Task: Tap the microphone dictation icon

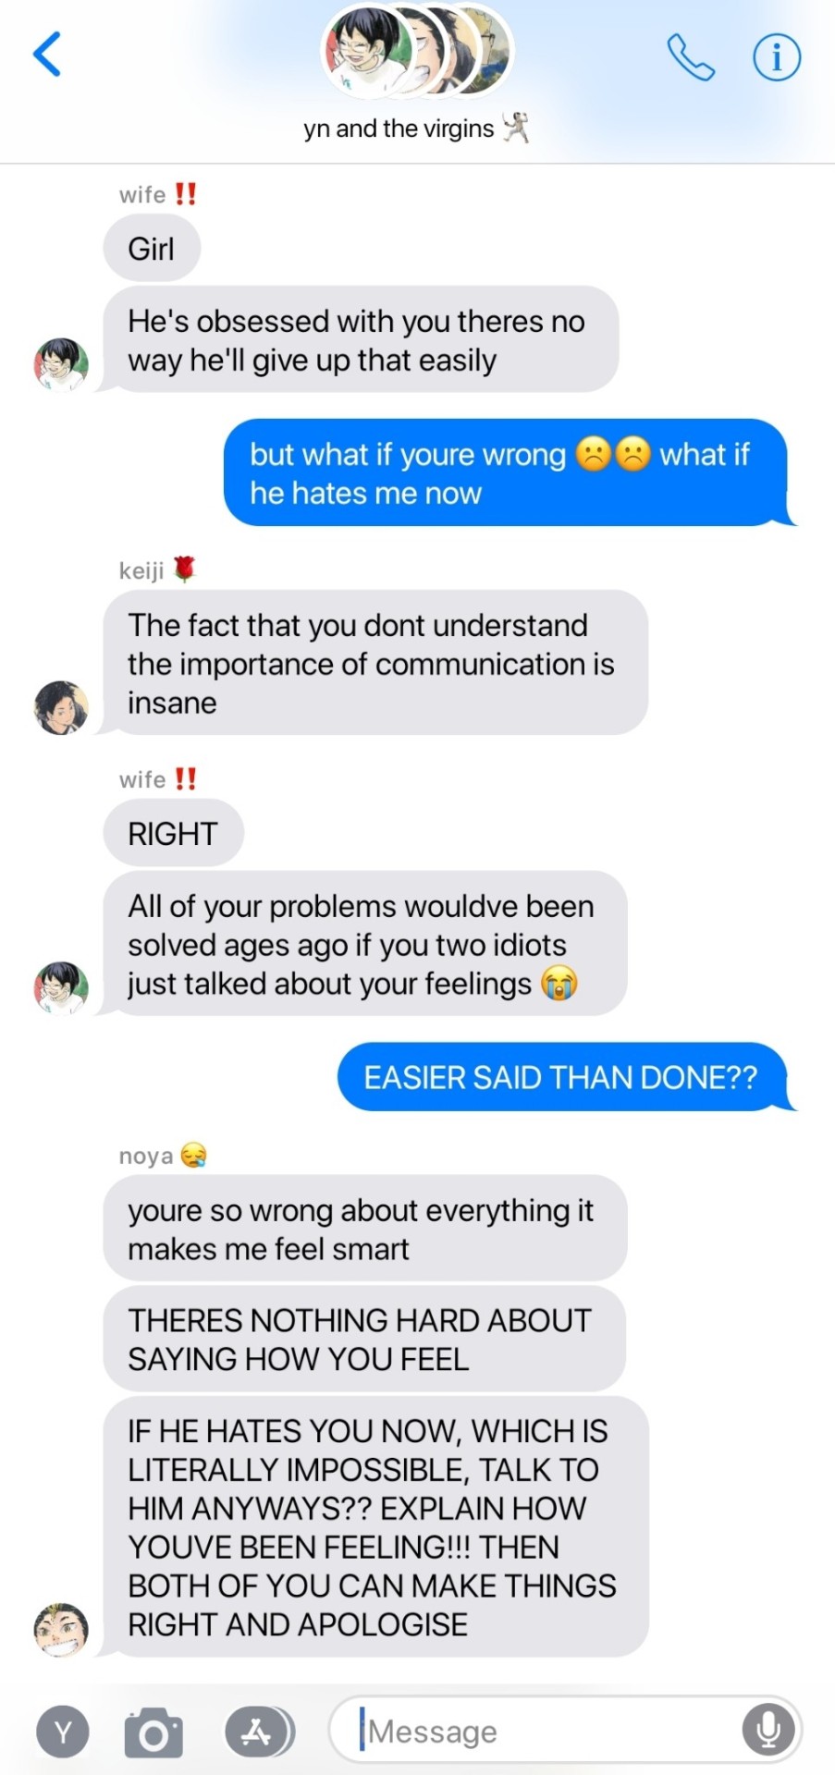Action: coord(767,1731)
